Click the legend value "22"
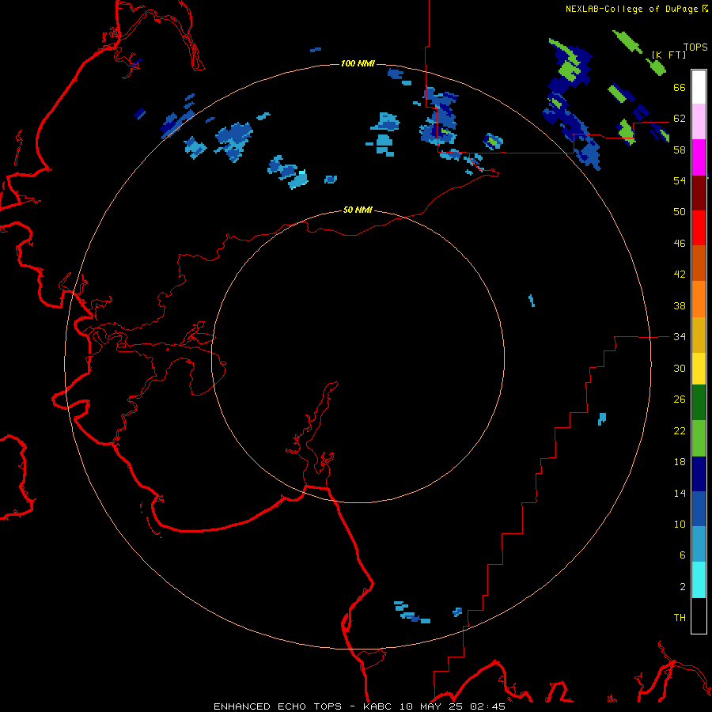The width and height of the screenshot is (712, 712). [x=680, y=430]
